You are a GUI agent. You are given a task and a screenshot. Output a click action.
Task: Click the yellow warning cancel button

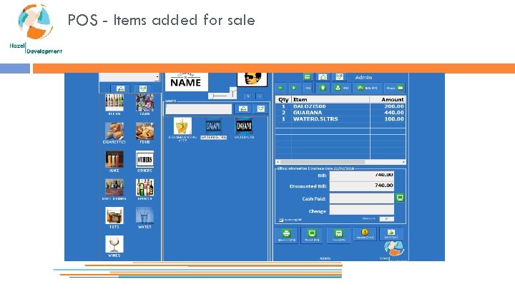pos(365,234)
